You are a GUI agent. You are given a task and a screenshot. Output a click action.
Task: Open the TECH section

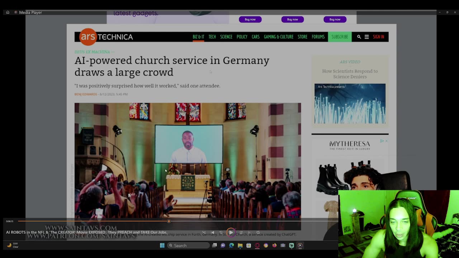click(212, 37)
